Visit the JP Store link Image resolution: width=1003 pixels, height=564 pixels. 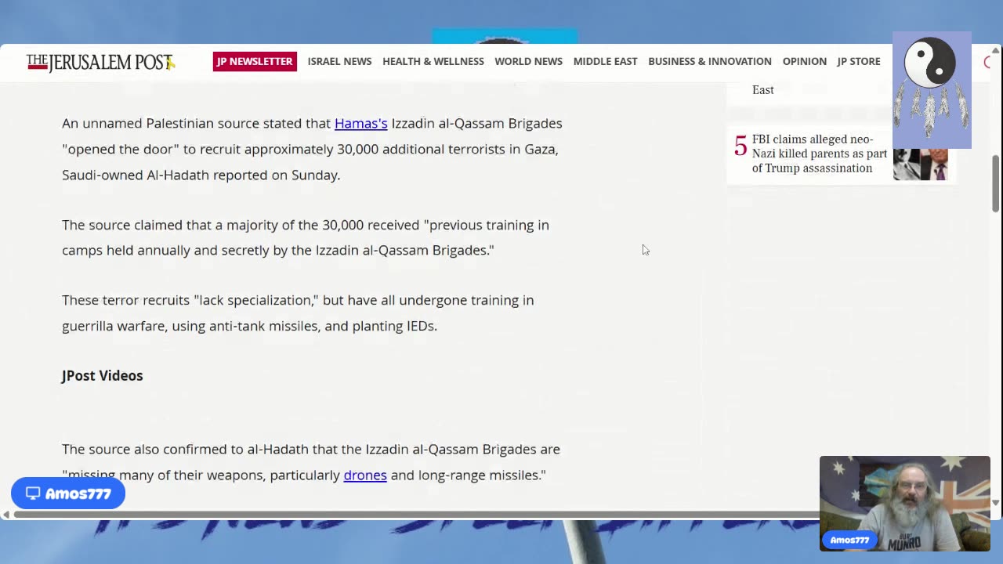[x=859, y=61]
